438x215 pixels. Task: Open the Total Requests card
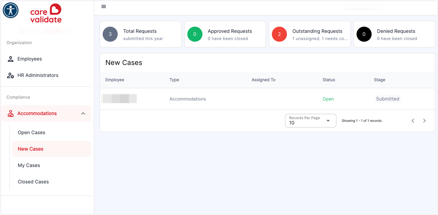point(141,34)
